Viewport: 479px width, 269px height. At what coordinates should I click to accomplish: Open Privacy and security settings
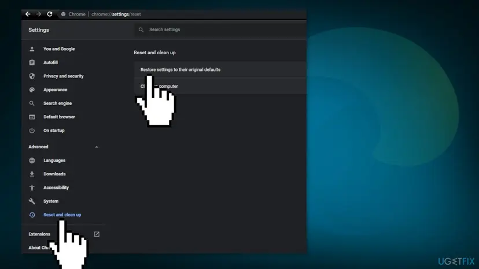click(63, 76)
